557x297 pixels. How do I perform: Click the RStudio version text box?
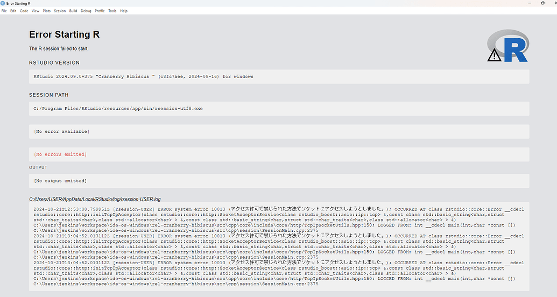click(279, 77)
